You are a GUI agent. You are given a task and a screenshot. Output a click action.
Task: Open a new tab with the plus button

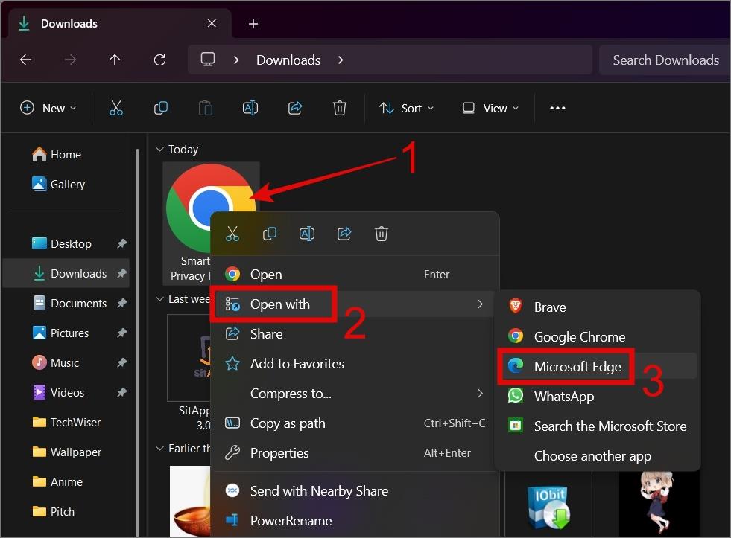tap(253, 24)
